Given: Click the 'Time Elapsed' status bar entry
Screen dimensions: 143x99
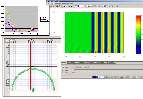Looking at the screenshot, I should (x=124, y=77).
